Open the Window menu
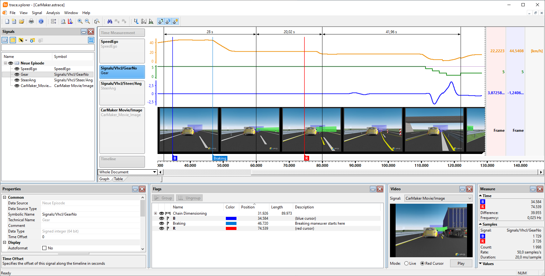The height and width of the screenshot is (276, 545). point(71,13)
